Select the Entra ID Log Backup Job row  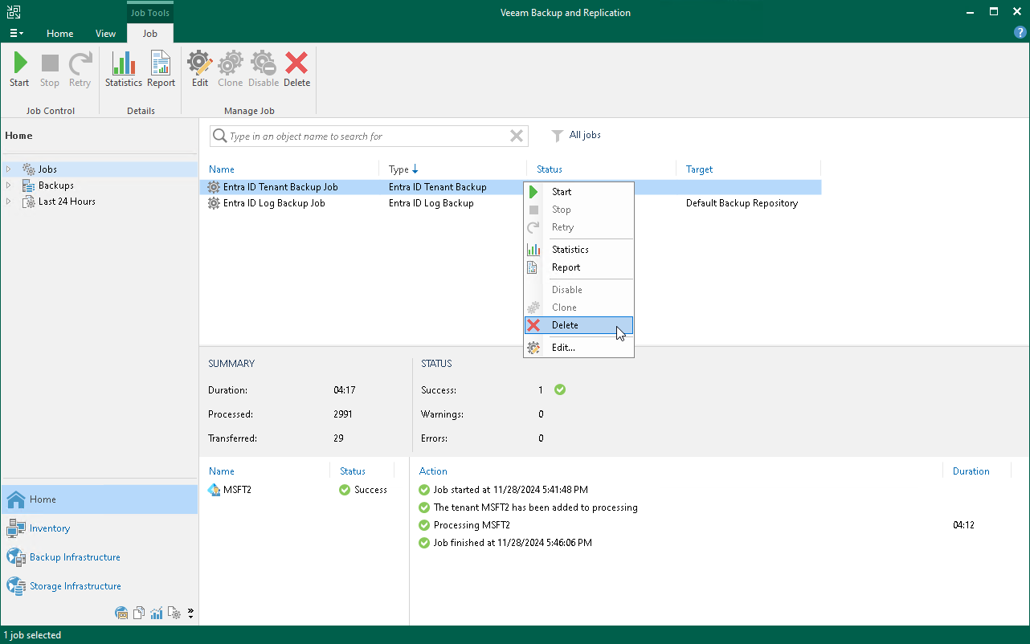(510, 203)
